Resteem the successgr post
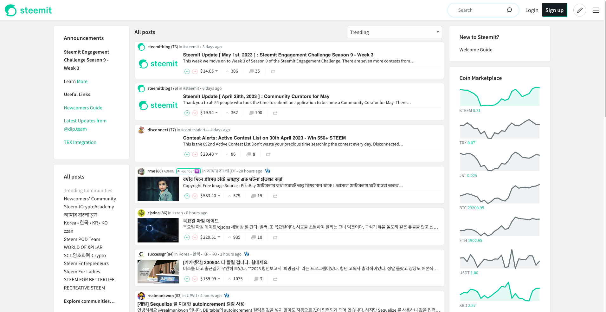 [x=275, y=279]
